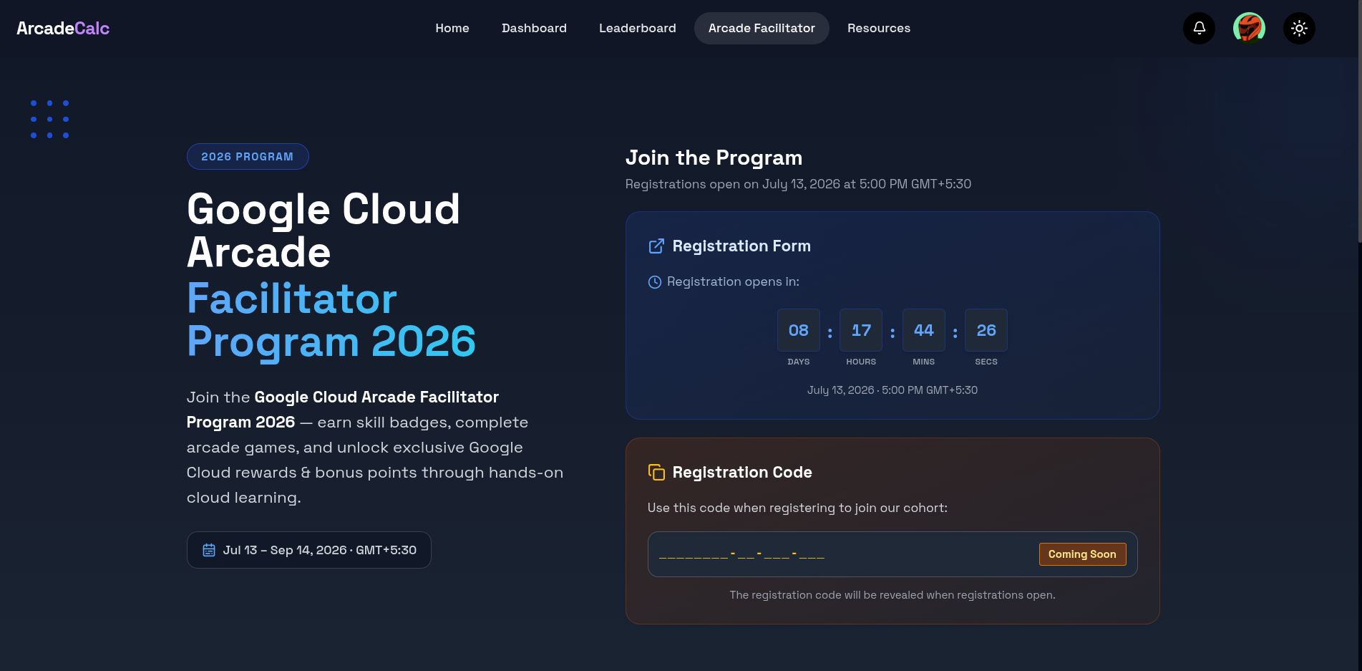The image size is (1362, 671).
Task: Go to the Home nav item
Action: pyautogui.click(x=452, y=28)
